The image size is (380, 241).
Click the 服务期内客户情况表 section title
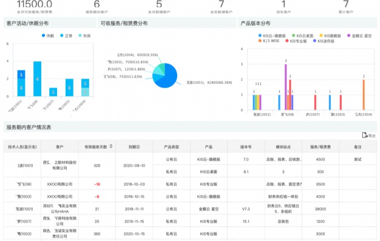point(29,127)
